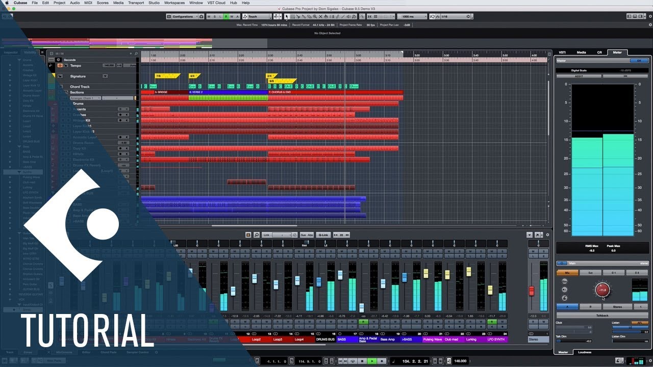Switch to the VSTi tab
The width and height of the screenshot is (653, 367).
coord(562,52)
